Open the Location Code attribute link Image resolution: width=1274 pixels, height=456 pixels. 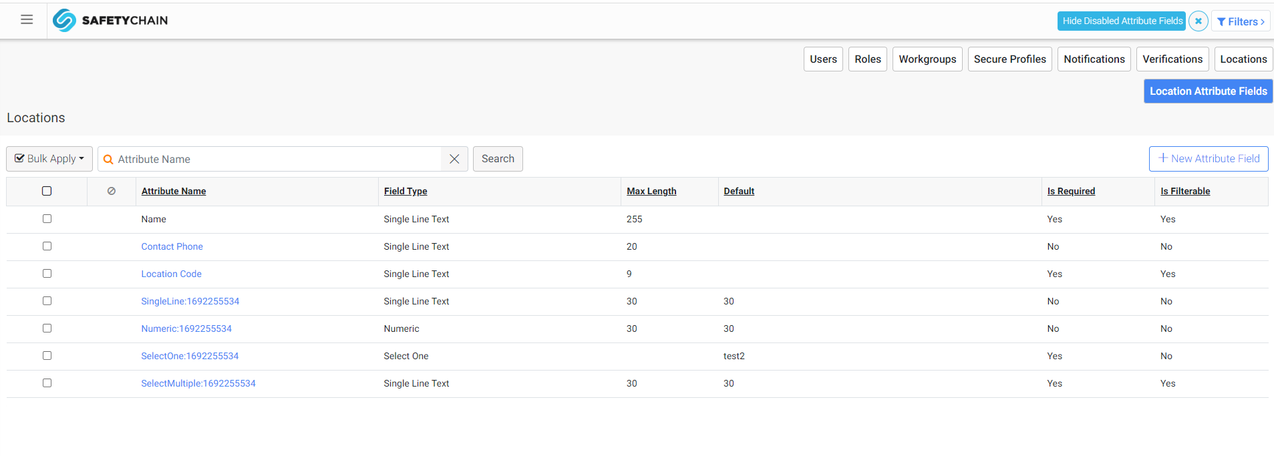pos(171,274)
